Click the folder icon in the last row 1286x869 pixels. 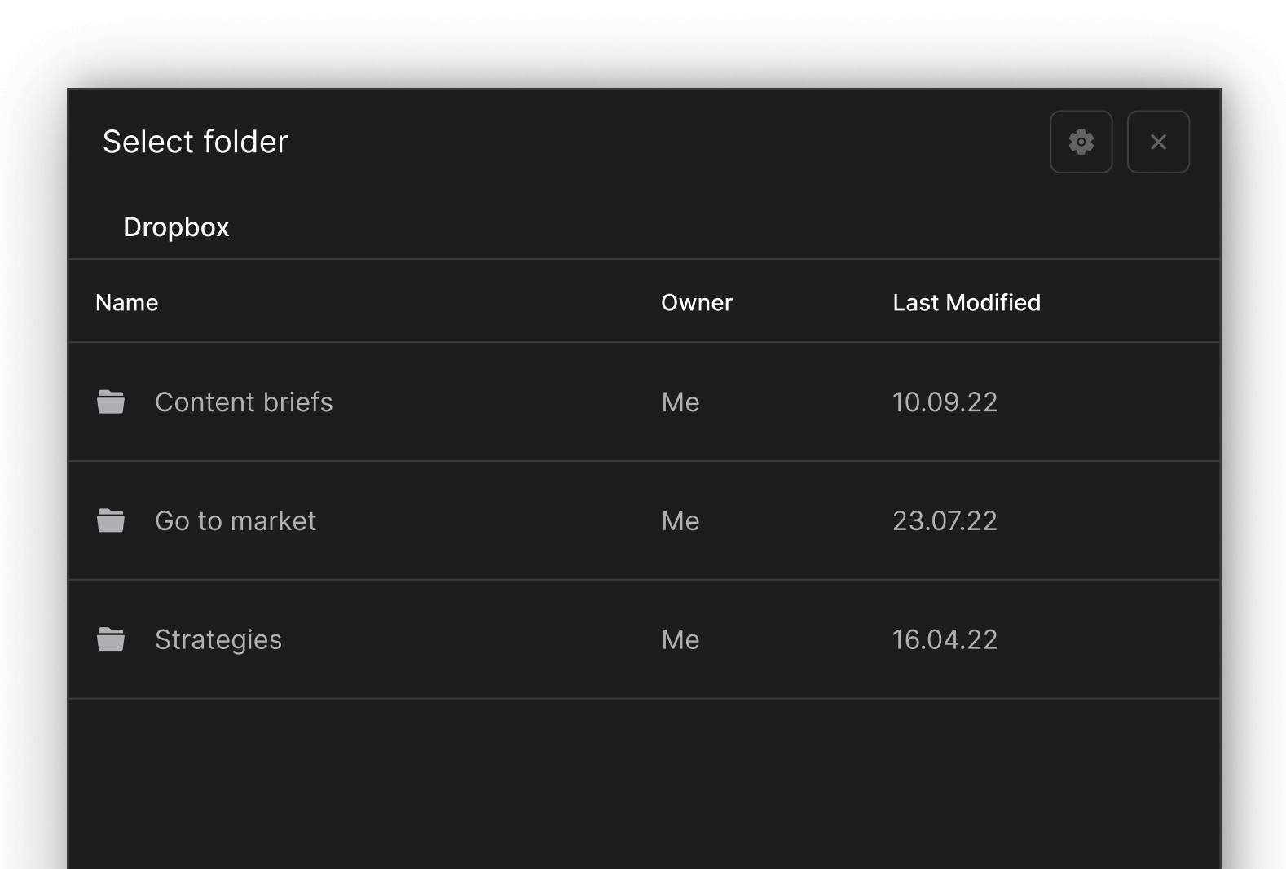pos(111,639)
